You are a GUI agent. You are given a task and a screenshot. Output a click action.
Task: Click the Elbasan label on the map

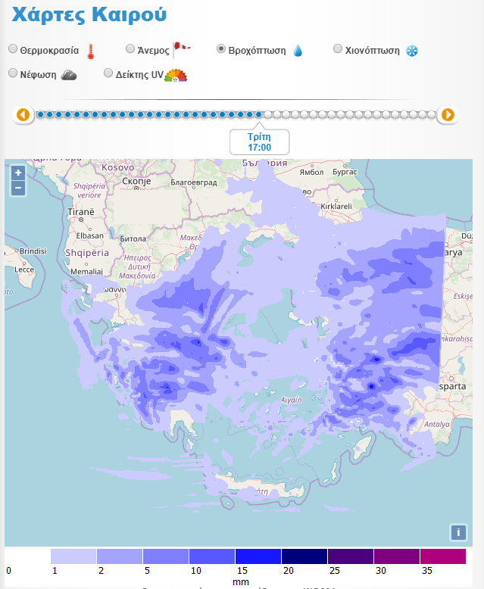90,235
